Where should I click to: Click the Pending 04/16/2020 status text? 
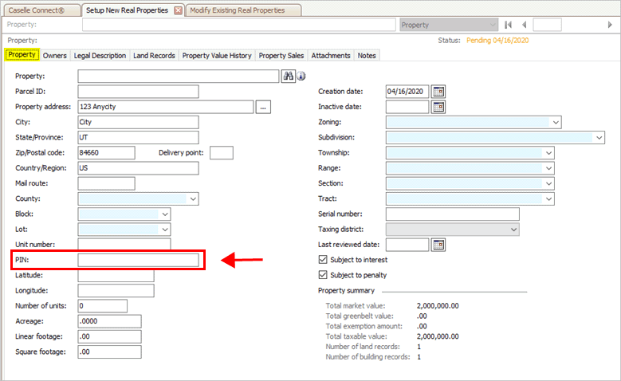click(x=497, y=41)
